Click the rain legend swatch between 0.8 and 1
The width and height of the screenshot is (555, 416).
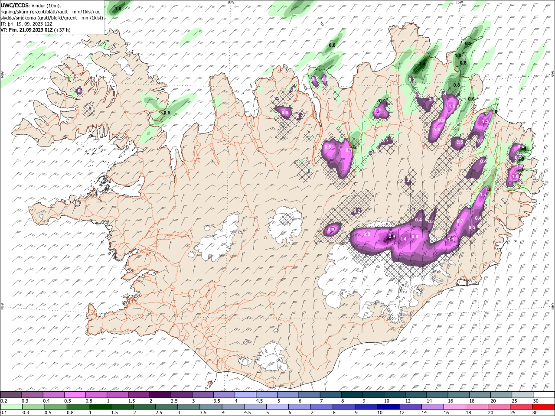(x=78, y=407)
